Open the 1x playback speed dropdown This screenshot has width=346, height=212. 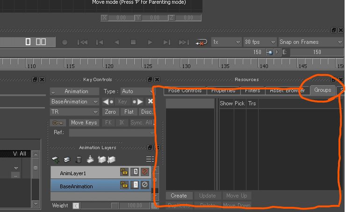226,42
